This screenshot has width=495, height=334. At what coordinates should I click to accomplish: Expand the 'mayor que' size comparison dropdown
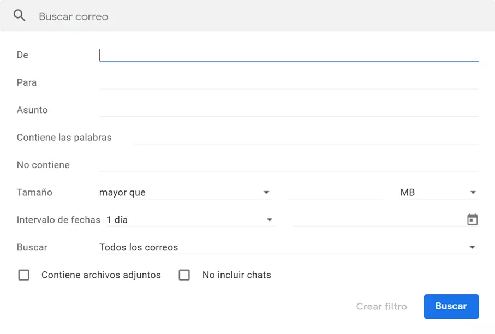pyautogui.click(x=185, y=193)
